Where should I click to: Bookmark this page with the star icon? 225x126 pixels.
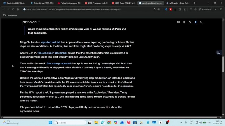click(154, 9)
